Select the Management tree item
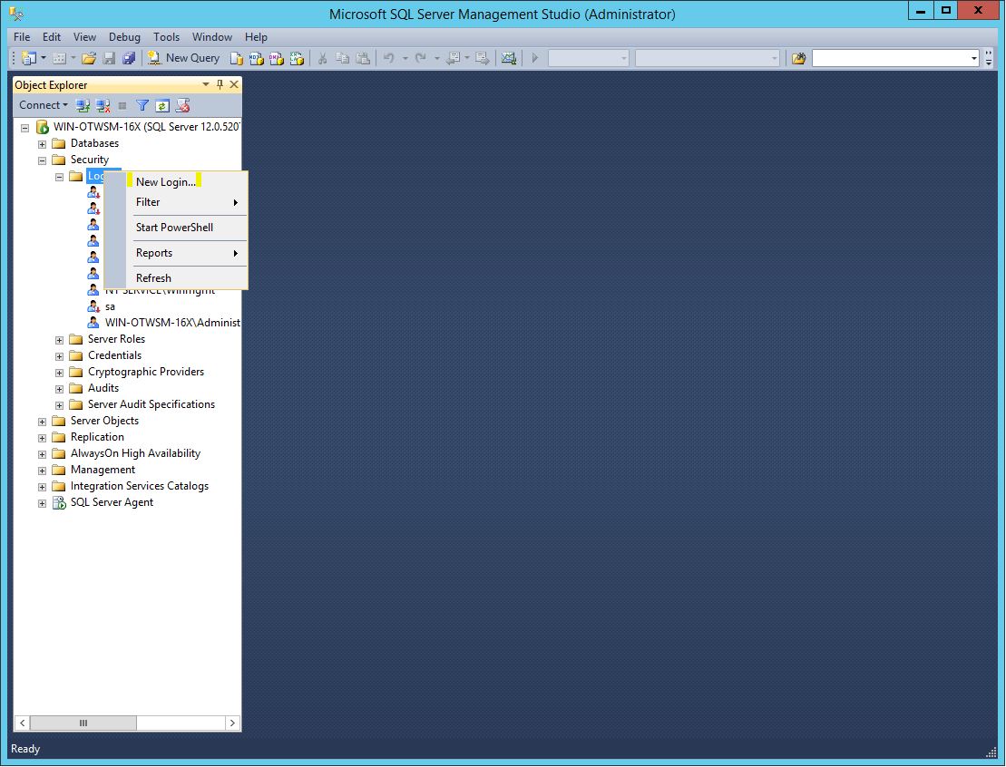 103,470
